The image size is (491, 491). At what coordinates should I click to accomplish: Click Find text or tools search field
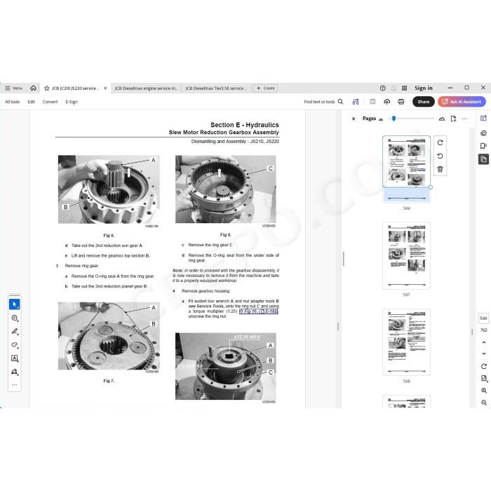[319, 102]
